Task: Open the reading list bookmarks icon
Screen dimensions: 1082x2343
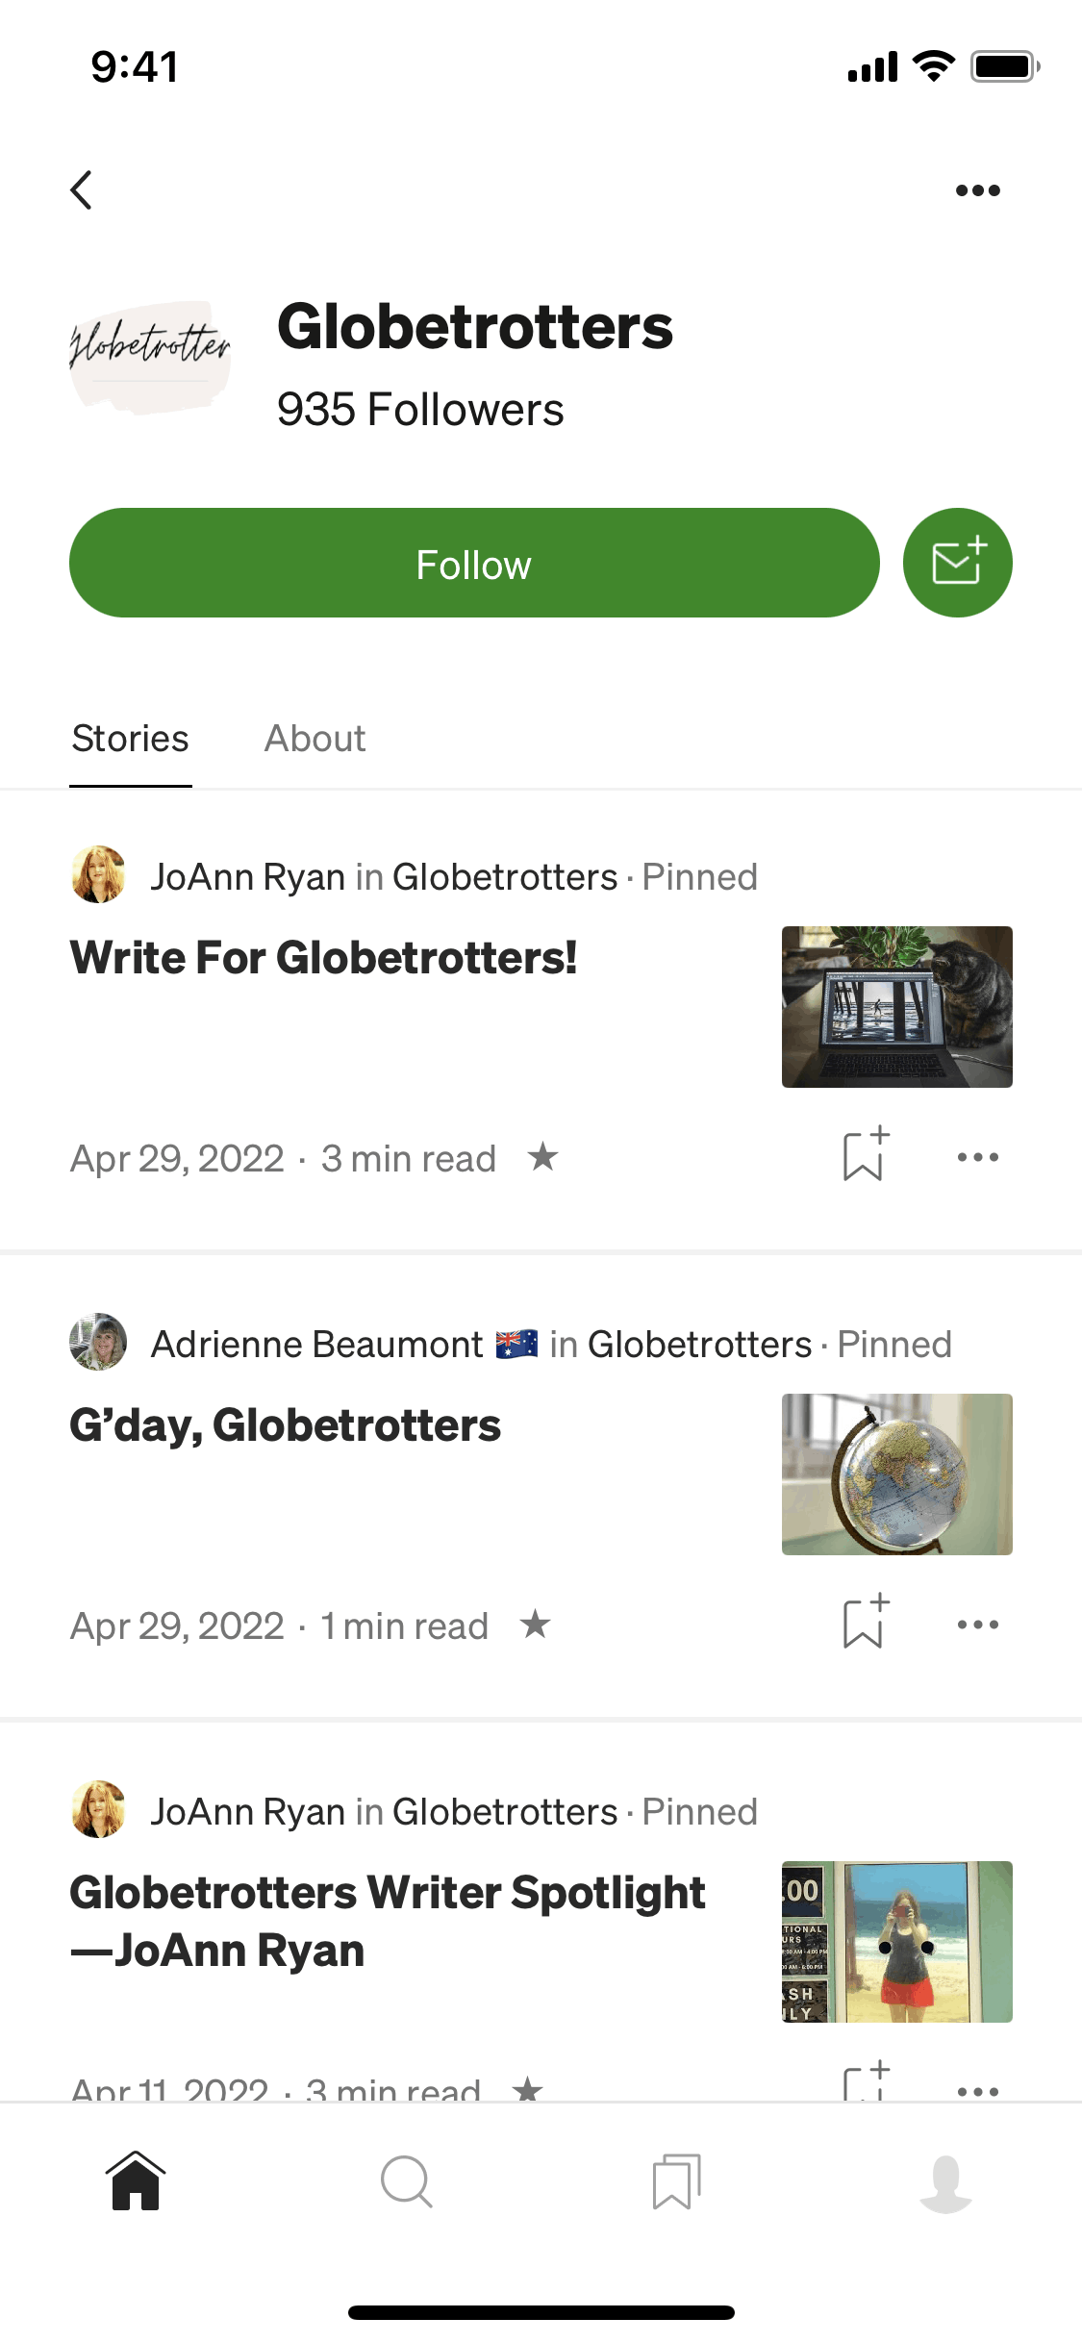Action: point(676,2181)
